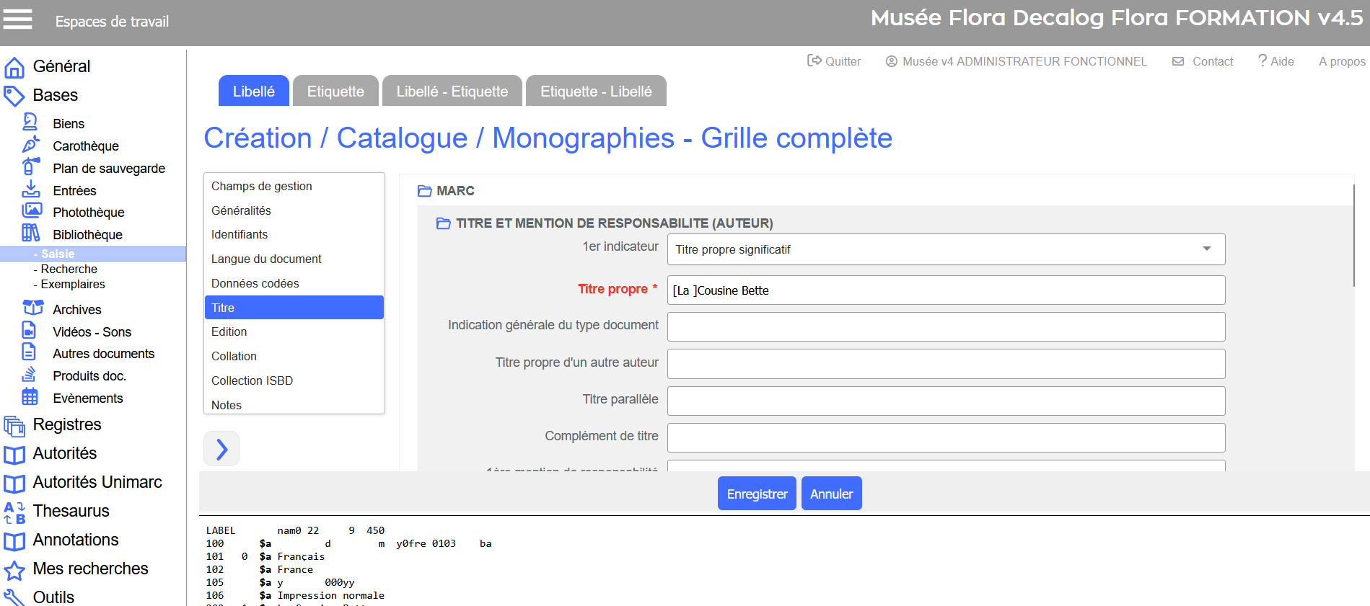Switch to the Libellé - Etiquette tab

[x=452, y=92]
